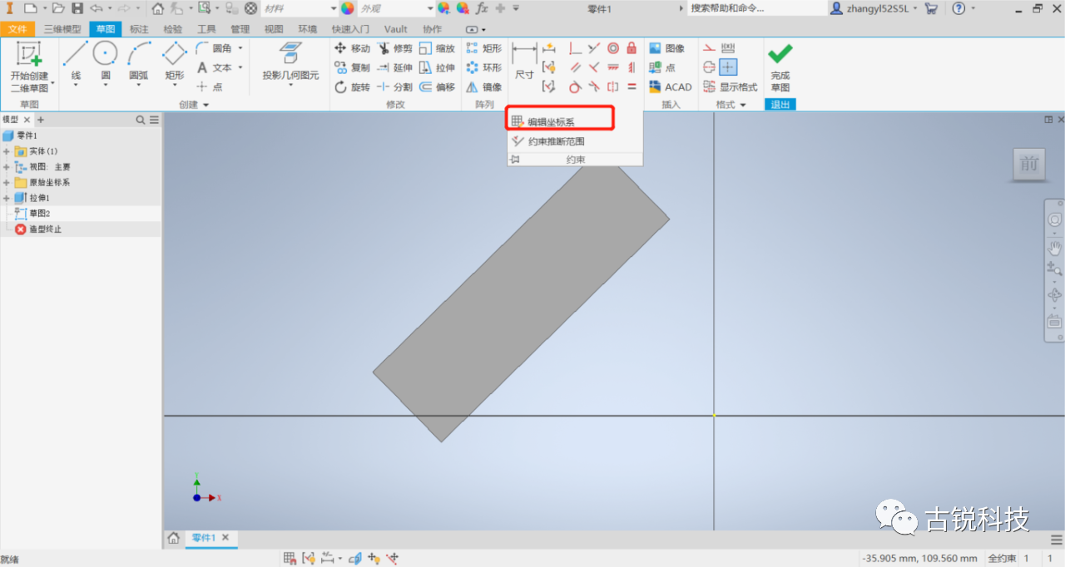Select the Arc (圆弧) sketch tool
This screenshot has width=1065, height=567.
point(138,65)
